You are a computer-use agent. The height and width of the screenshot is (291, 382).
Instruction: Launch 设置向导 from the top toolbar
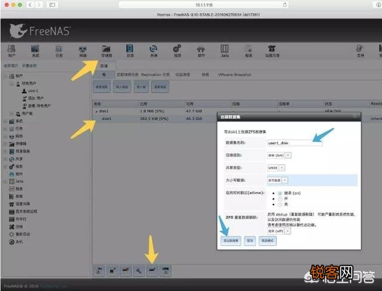point(272,51)
